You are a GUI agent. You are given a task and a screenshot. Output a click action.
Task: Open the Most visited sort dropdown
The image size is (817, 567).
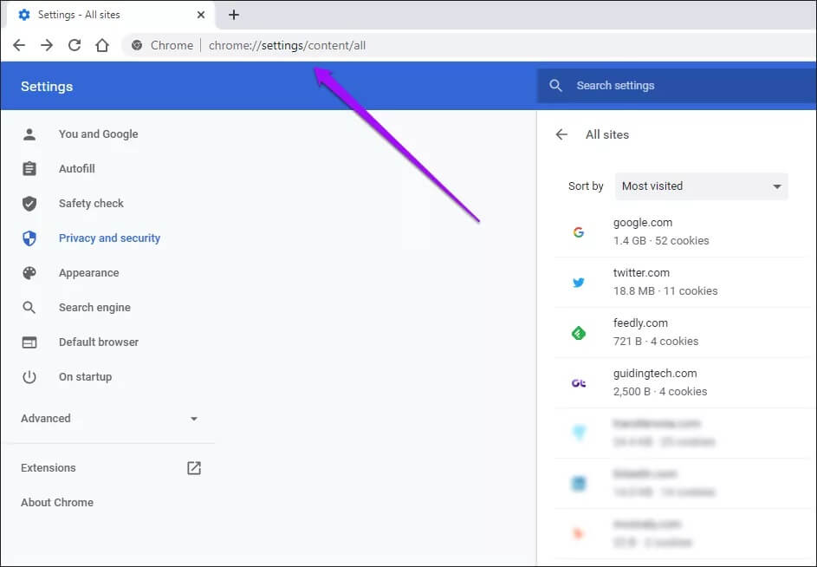pyautogui.click(x=701, y=186)
